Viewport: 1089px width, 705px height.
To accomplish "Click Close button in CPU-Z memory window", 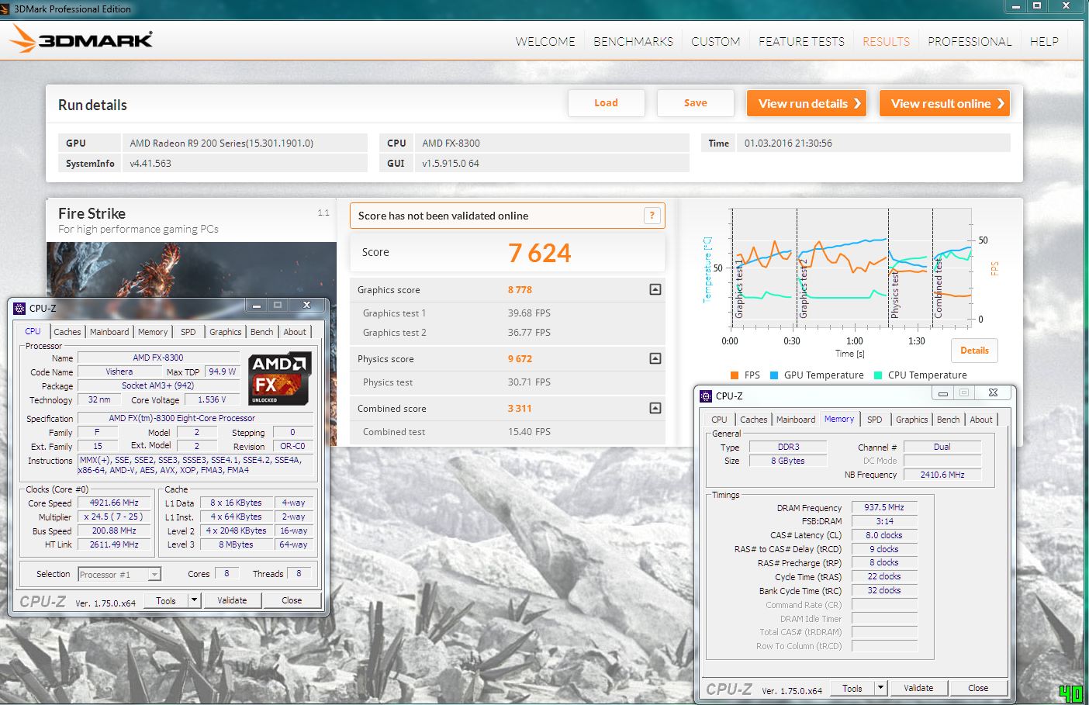I will point(978,688).
